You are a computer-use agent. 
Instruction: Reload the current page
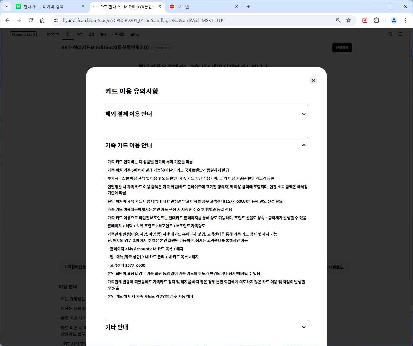point(31,20)
